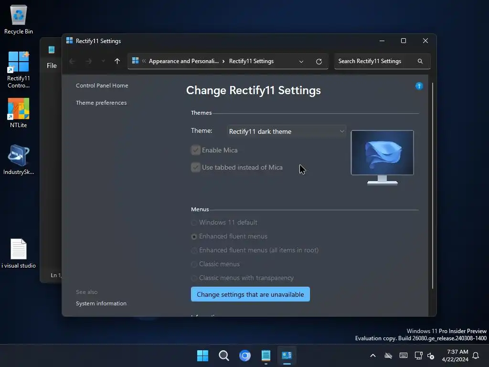
Task: Launch NTLite desktop shortcut
Action: pos(19,113)
